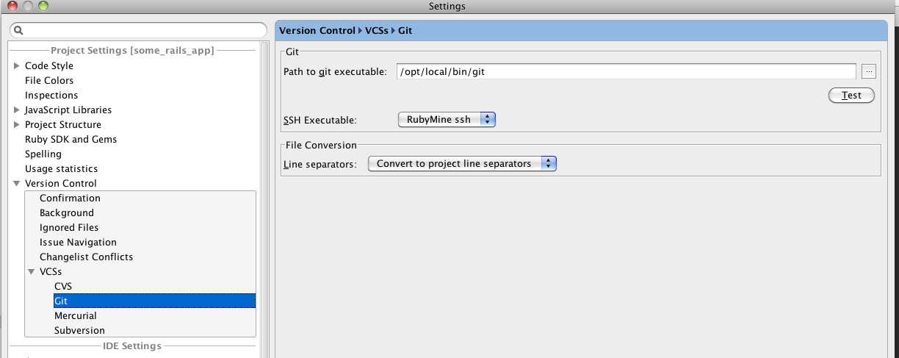Open the SSH Executable dropdown
The width and height of the screenshot is (899, 358).
click(447, 119)
